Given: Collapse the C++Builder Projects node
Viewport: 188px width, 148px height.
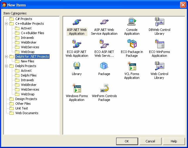Looking at the screenshot, I should click(6, 24).
